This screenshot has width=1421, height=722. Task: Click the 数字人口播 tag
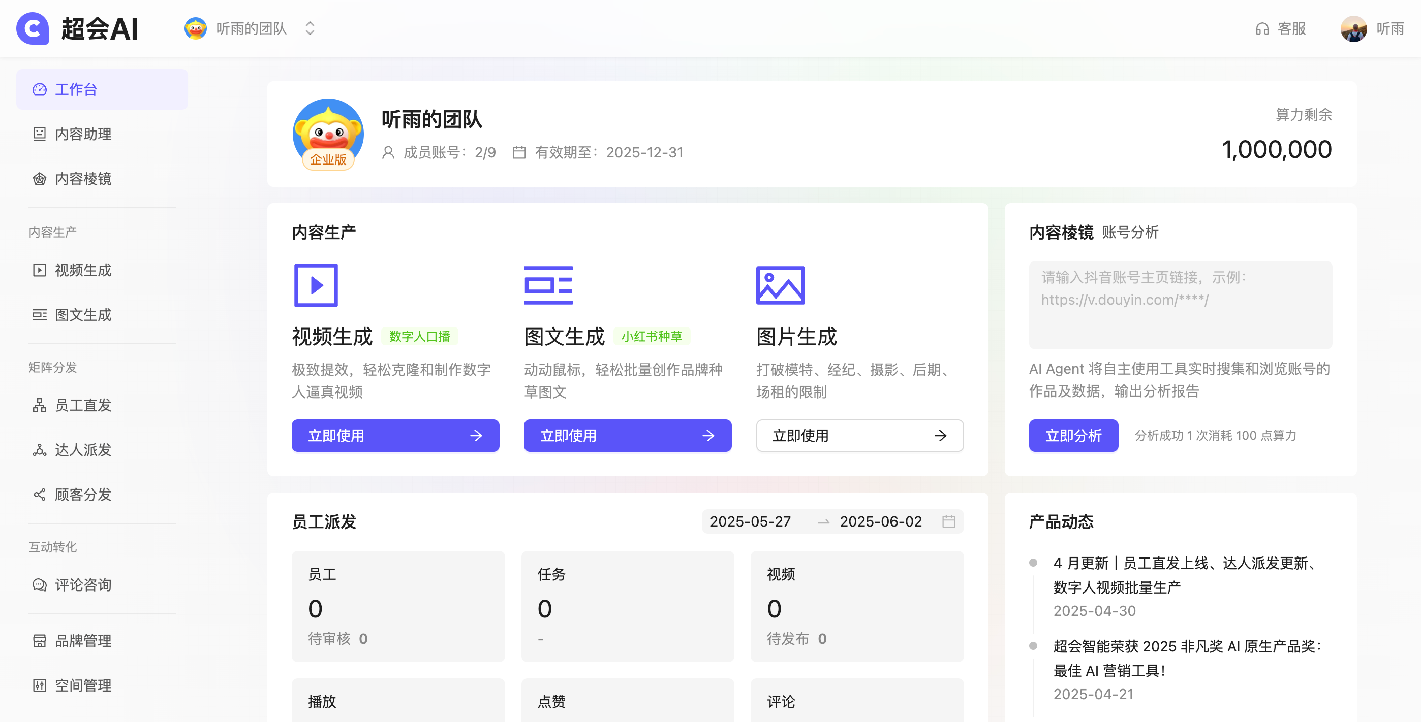click(420, 336)
